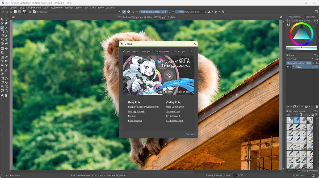319x178 pixels.
Task: Toggle Preserve Alpha in toolbar
Action: click(x=129, y=12)
